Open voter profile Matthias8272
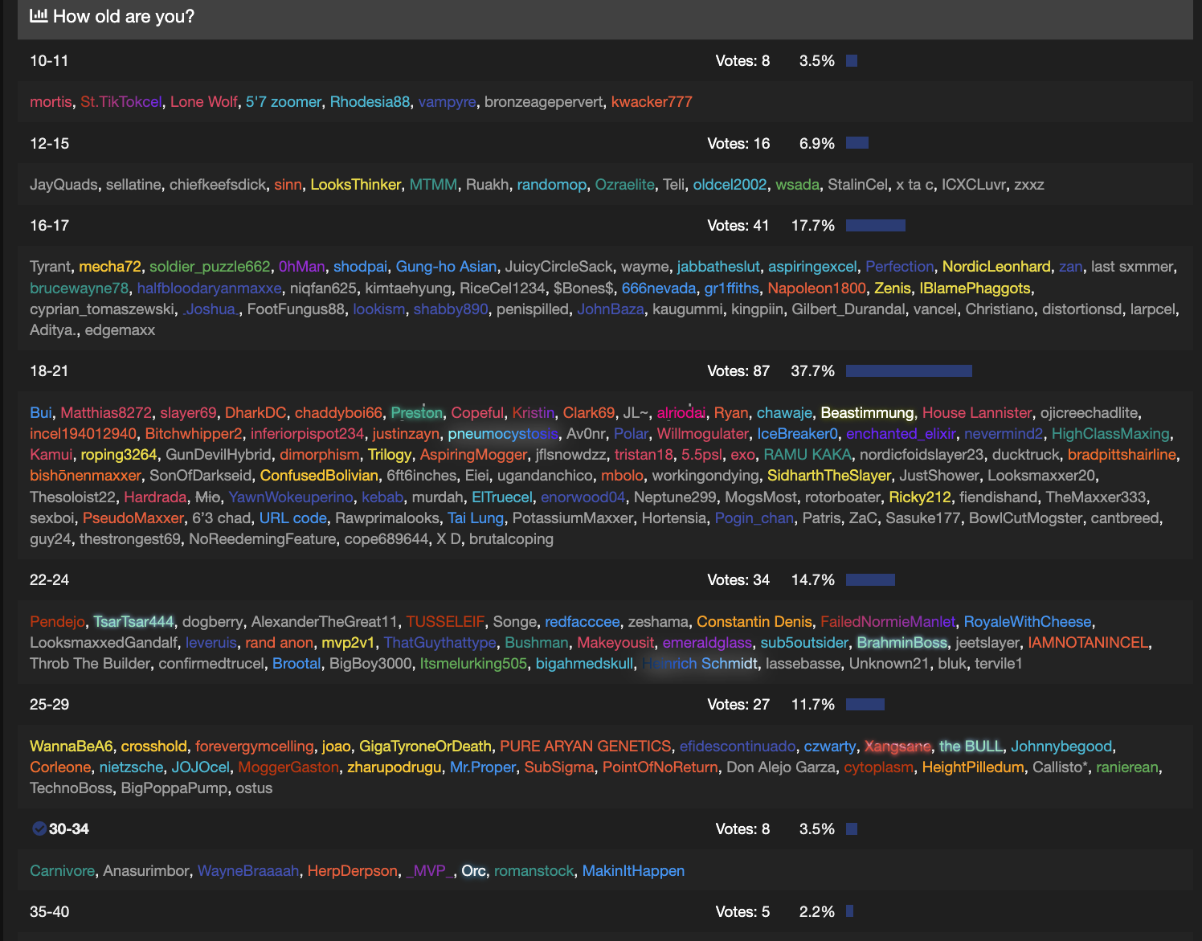The width and height of the screenshot is (1202, 941). (x=106, y=413)
